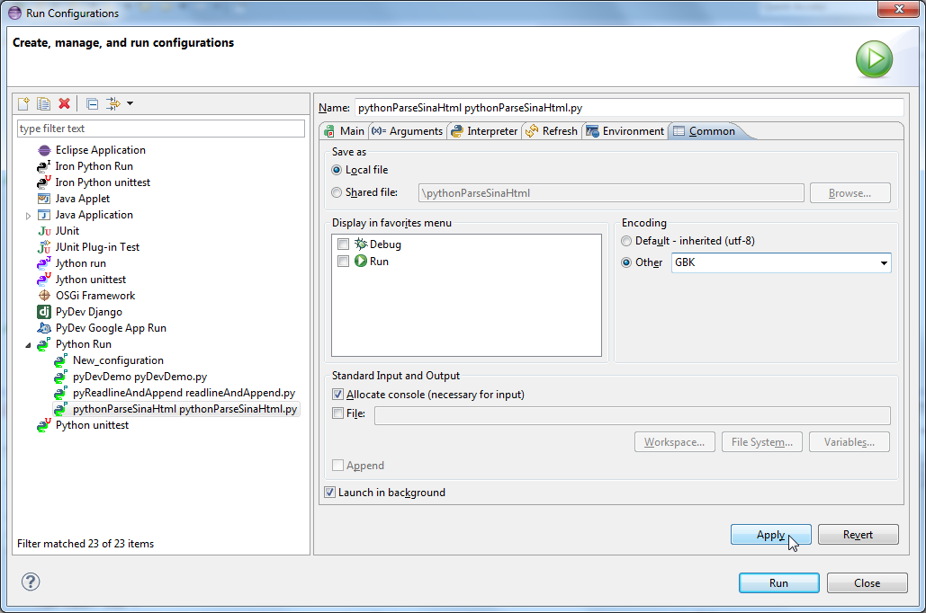Open the Other encoding dropdown
This screenshot has height=613, width=926.
884,263
